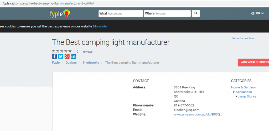
Task: Open Quebec breadcrumb link
Action: (x=71, y=63)
